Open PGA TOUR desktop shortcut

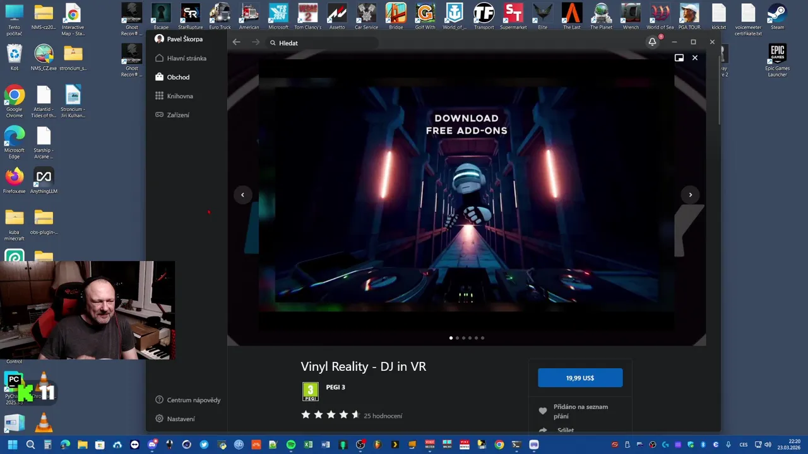tap(689, 17)
